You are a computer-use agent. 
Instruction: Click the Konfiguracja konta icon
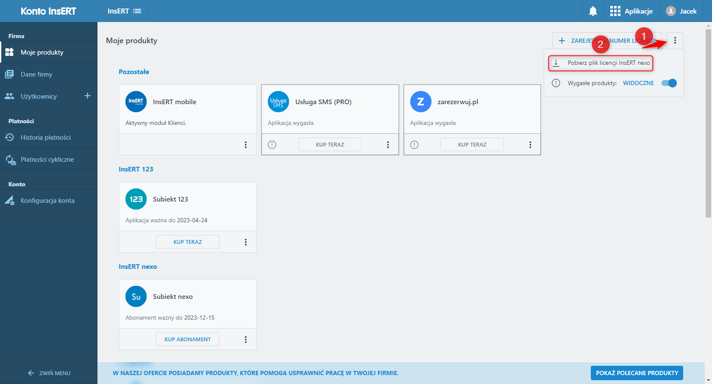point(9,201)
